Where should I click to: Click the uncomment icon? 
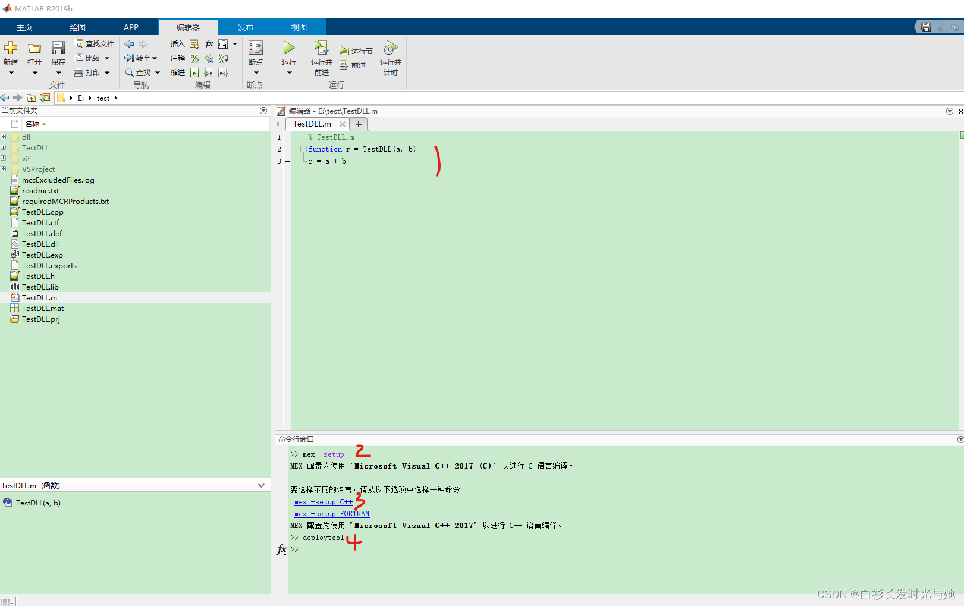209,58
